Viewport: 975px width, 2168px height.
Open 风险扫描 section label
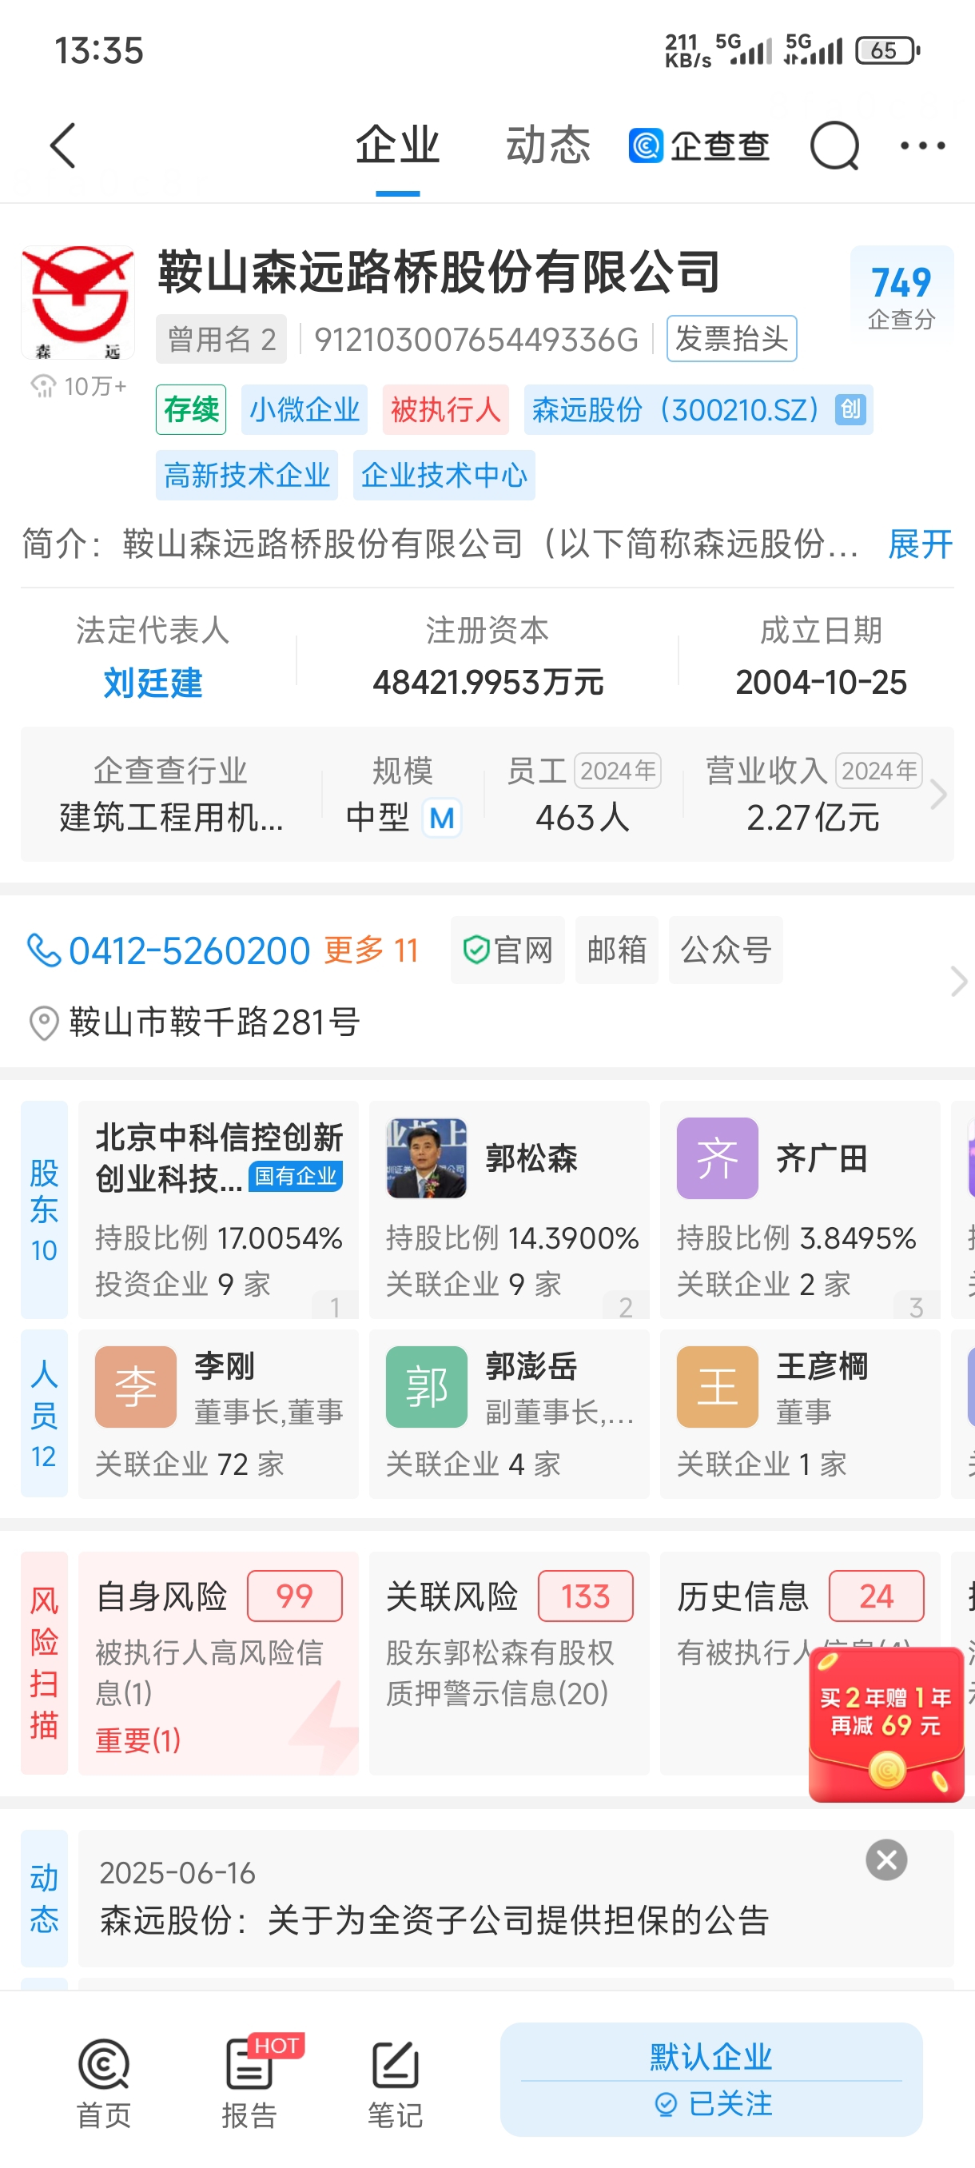pos(44,1663)
